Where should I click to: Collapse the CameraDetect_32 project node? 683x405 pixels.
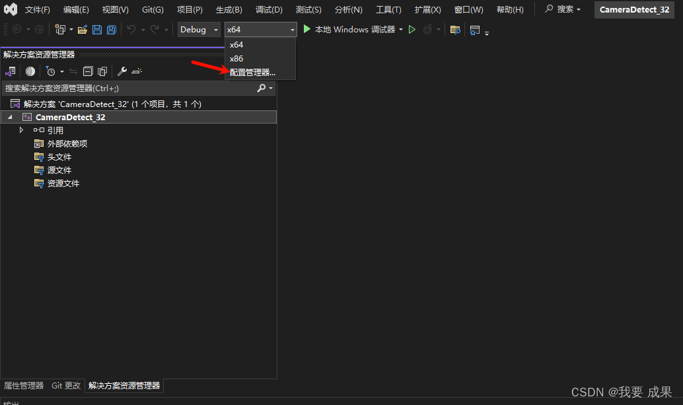tap(9, 117)
